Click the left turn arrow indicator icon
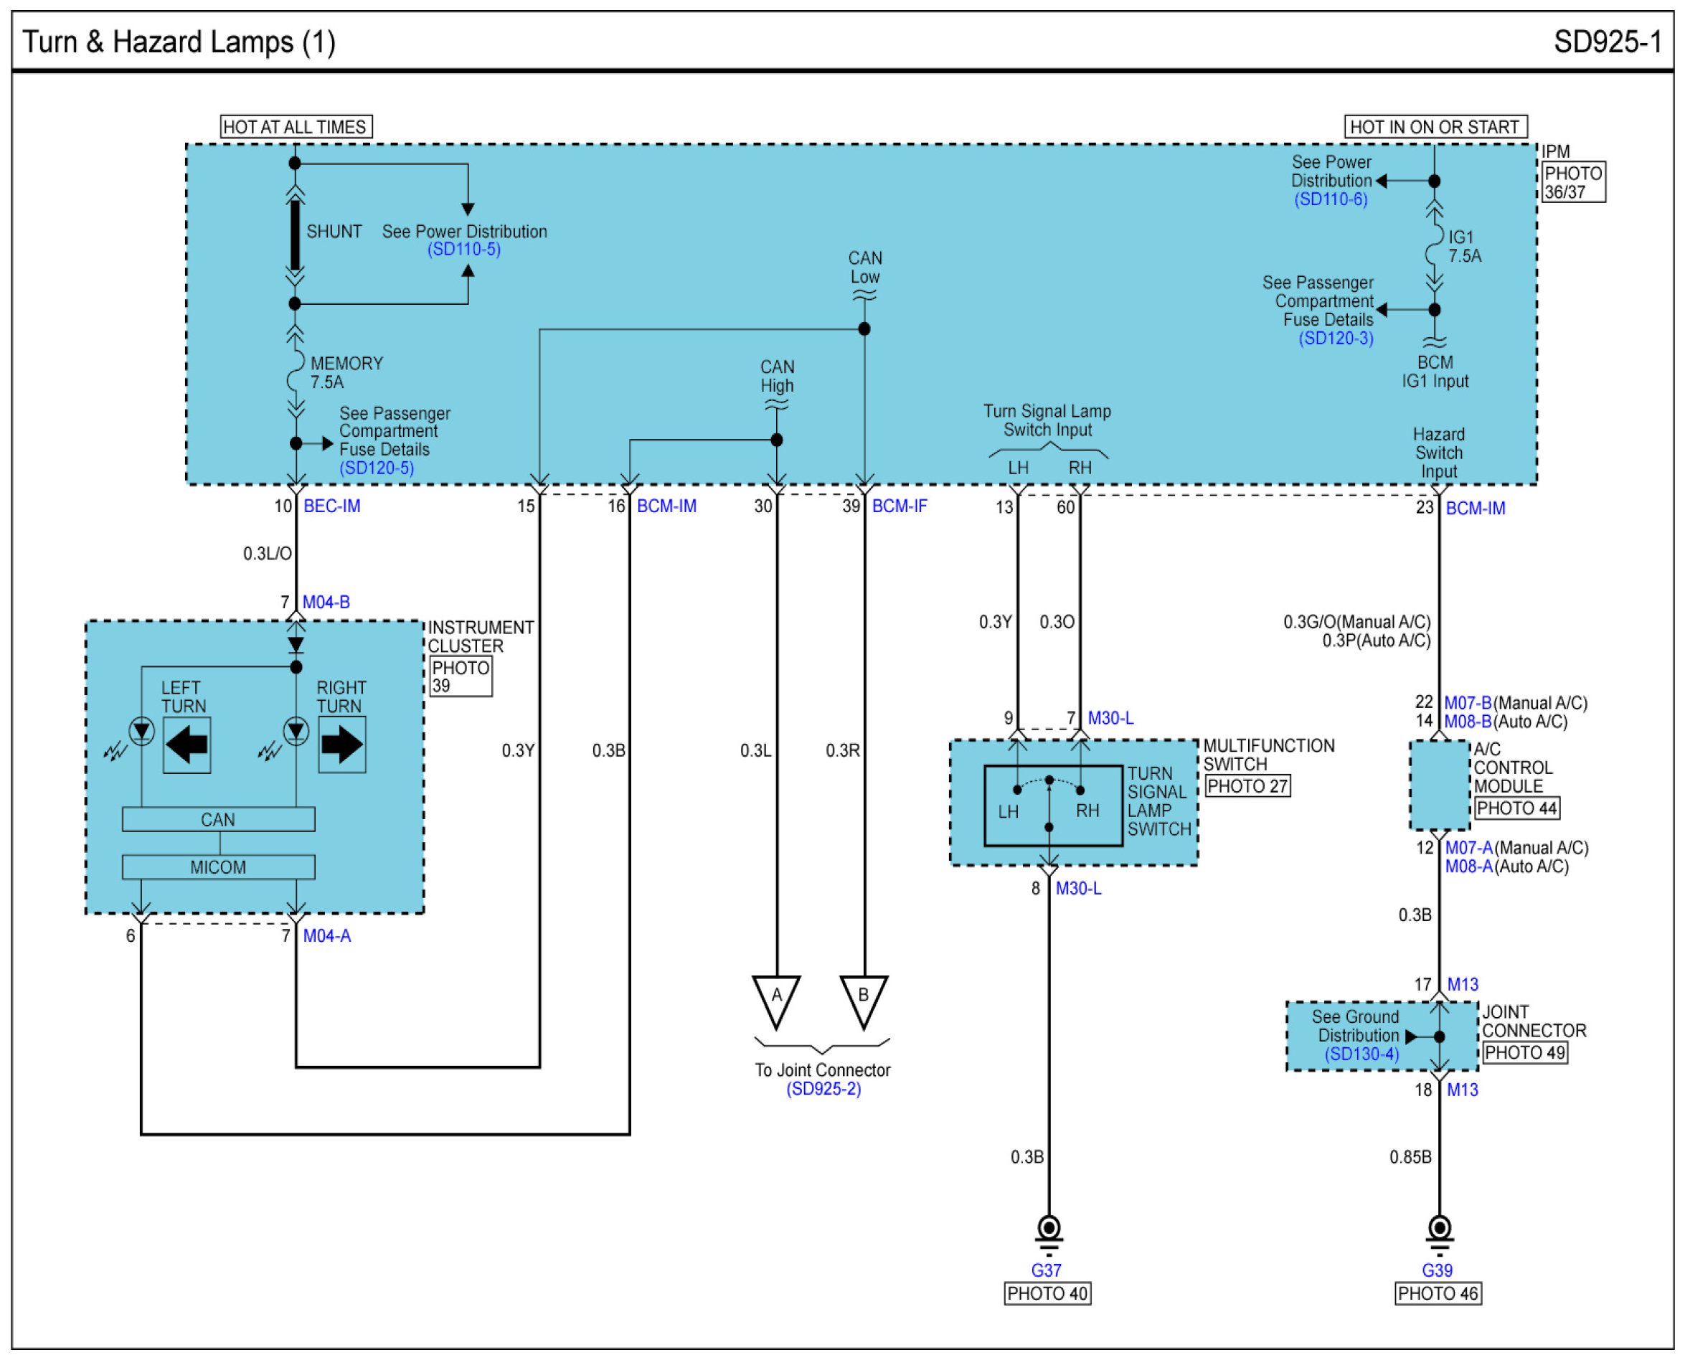The image size is (1685, 1360). [187, 745]
